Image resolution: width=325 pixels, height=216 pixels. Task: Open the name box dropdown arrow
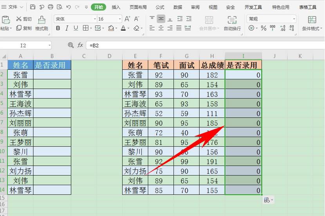[x=50, y=45]
